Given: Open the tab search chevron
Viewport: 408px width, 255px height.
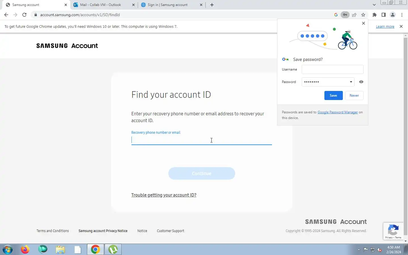Looking at the screenshot, I should pos(374,5).
